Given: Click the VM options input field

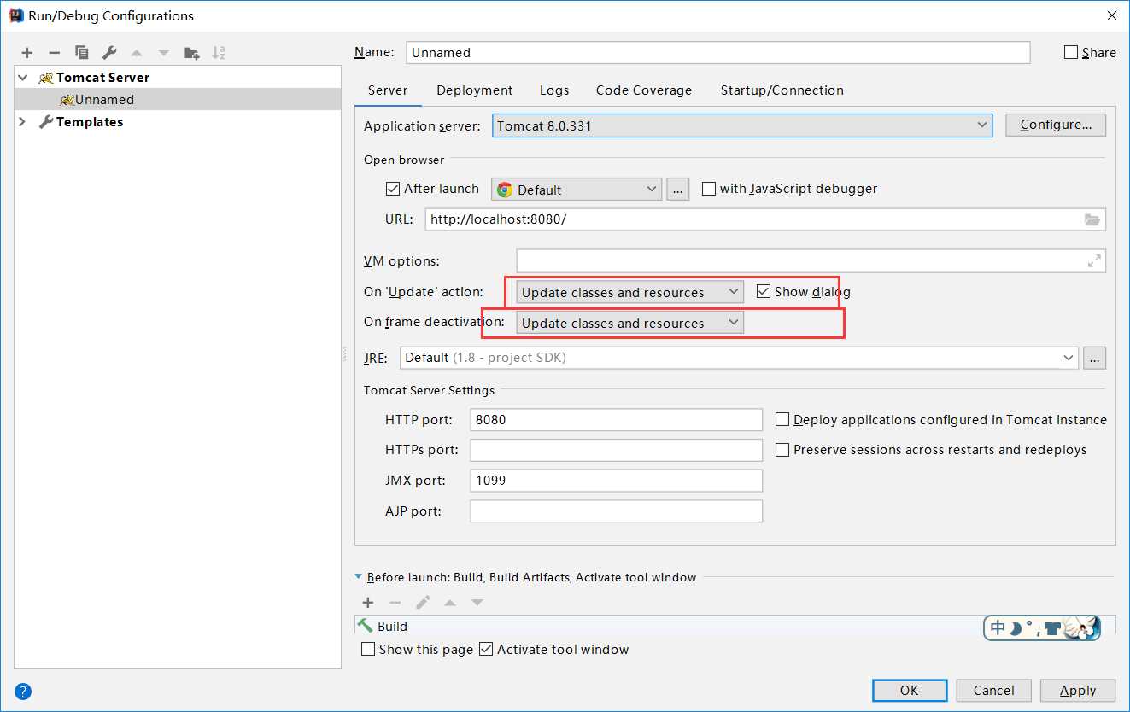Looking at the screenshot, I should click(811, 261).
